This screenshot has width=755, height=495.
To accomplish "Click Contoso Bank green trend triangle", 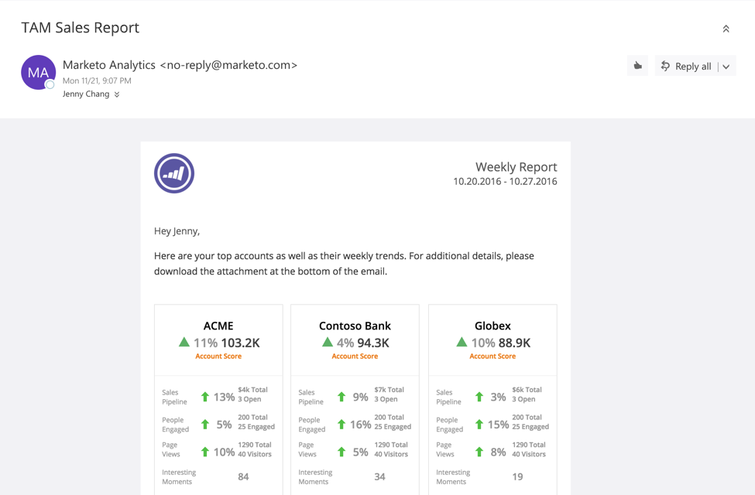I will (328, 342).
